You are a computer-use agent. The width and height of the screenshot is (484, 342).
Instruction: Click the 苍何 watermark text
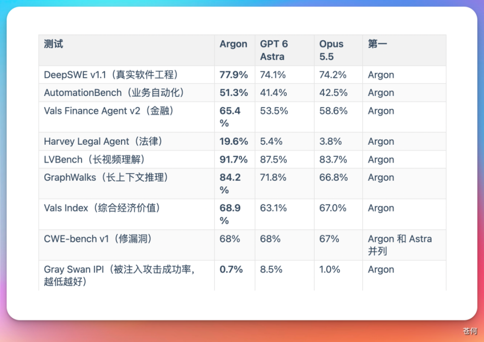click(470, 331)
